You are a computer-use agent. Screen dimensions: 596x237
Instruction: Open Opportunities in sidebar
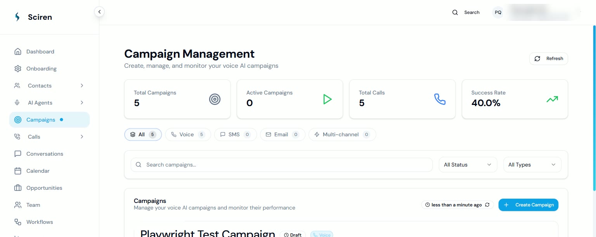[x=50, y=188]
